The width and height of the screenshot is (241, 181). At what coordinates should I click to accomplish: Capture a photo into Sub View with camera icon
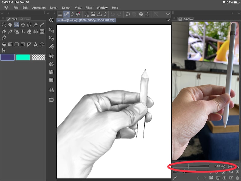224,178
